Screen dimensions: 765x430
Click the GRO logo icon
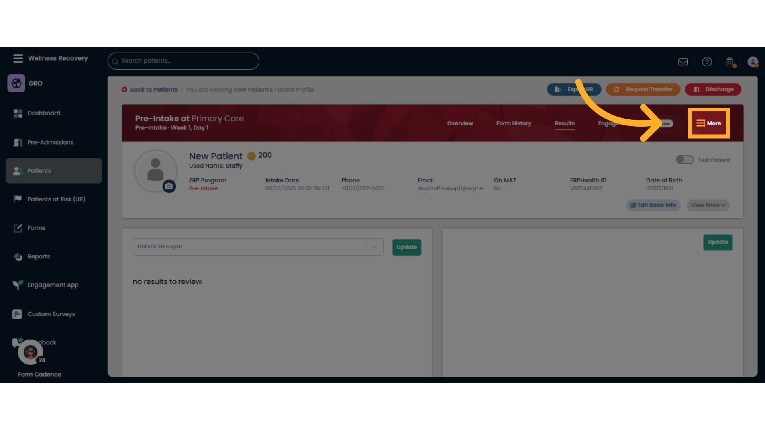pos(16,83)
